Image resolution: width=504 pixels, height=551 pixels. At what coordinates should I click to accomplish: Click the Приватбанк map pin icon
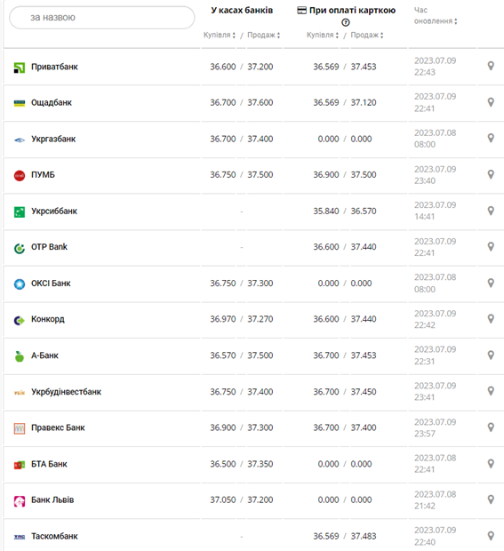pos(491,66)
